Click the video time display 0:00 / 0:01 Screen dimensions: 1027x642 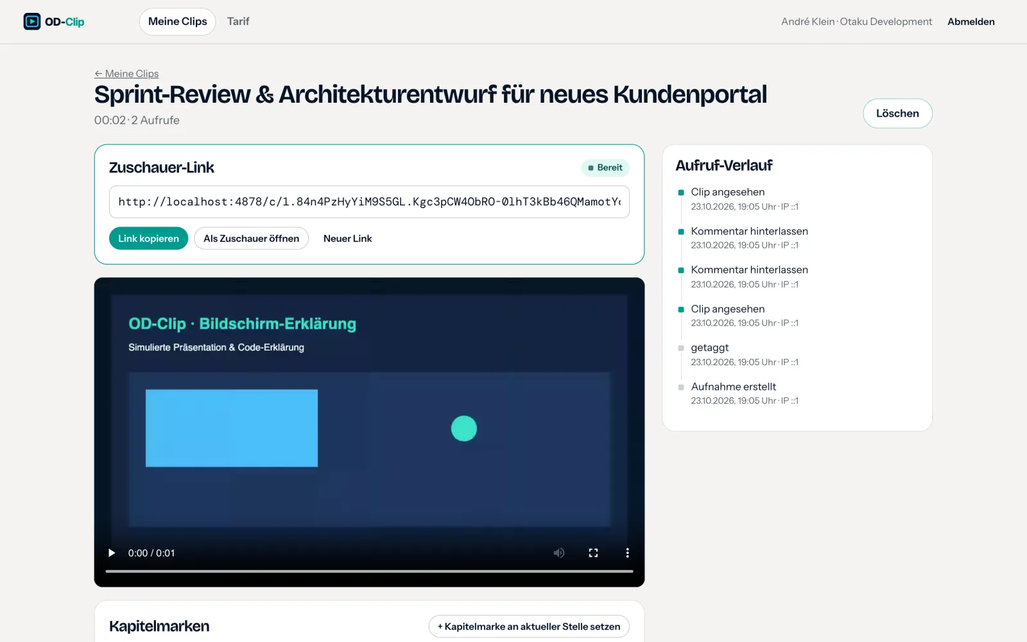click(151, 553)
